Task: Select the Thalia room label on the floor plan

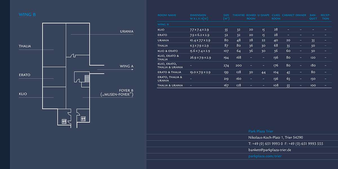Action: pyautogui.click(x=25, y=46)
